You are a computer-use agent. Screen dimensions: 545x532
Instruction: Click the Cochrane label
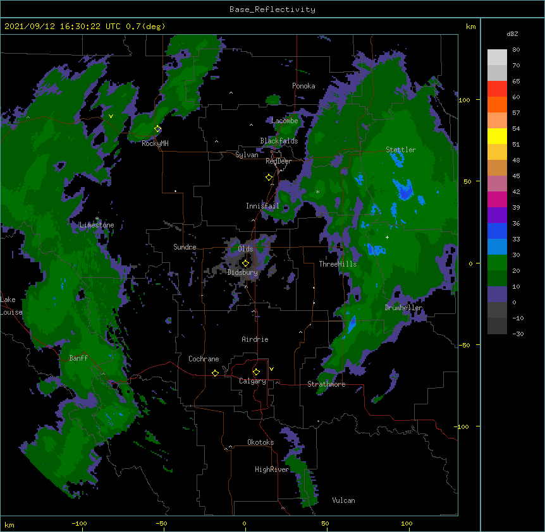tap(204, 359)
